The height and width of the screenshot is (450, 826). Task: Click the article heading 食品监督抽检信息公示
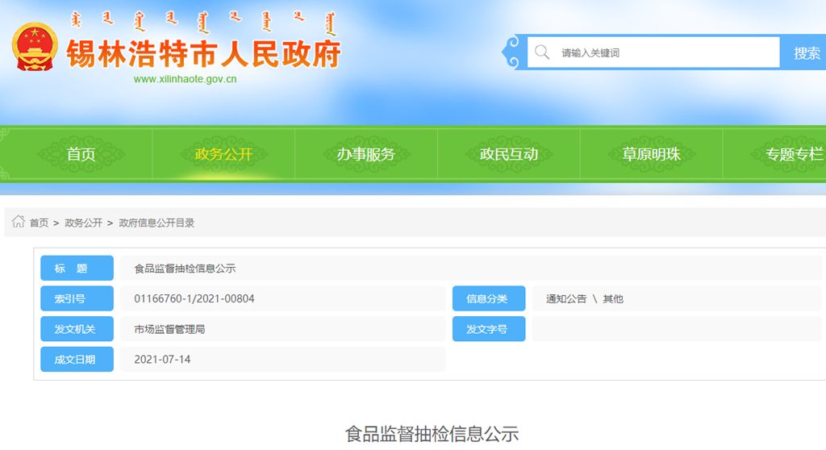click(432, 434)
